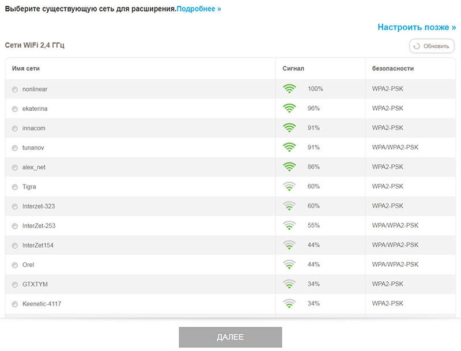This screenshot has width=461, height=351.
Task: Click the Имя сети column header
Action: point(26,69)
